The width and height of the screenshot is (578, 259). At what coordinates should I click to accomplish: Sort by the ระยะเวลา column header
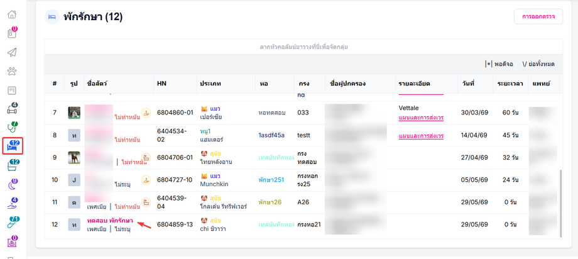tap(510, 84)
